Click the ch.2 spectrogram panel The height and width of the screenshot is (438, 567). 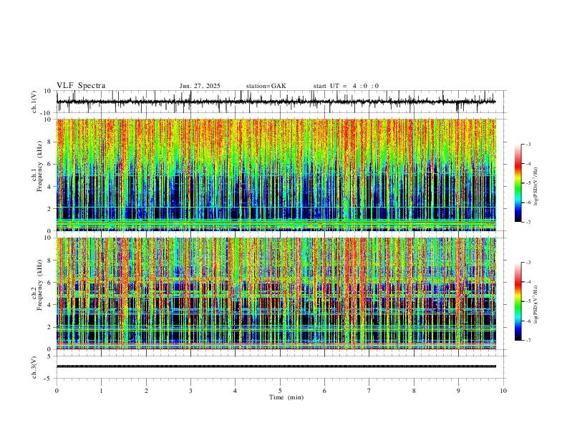(x=276, y=293)
